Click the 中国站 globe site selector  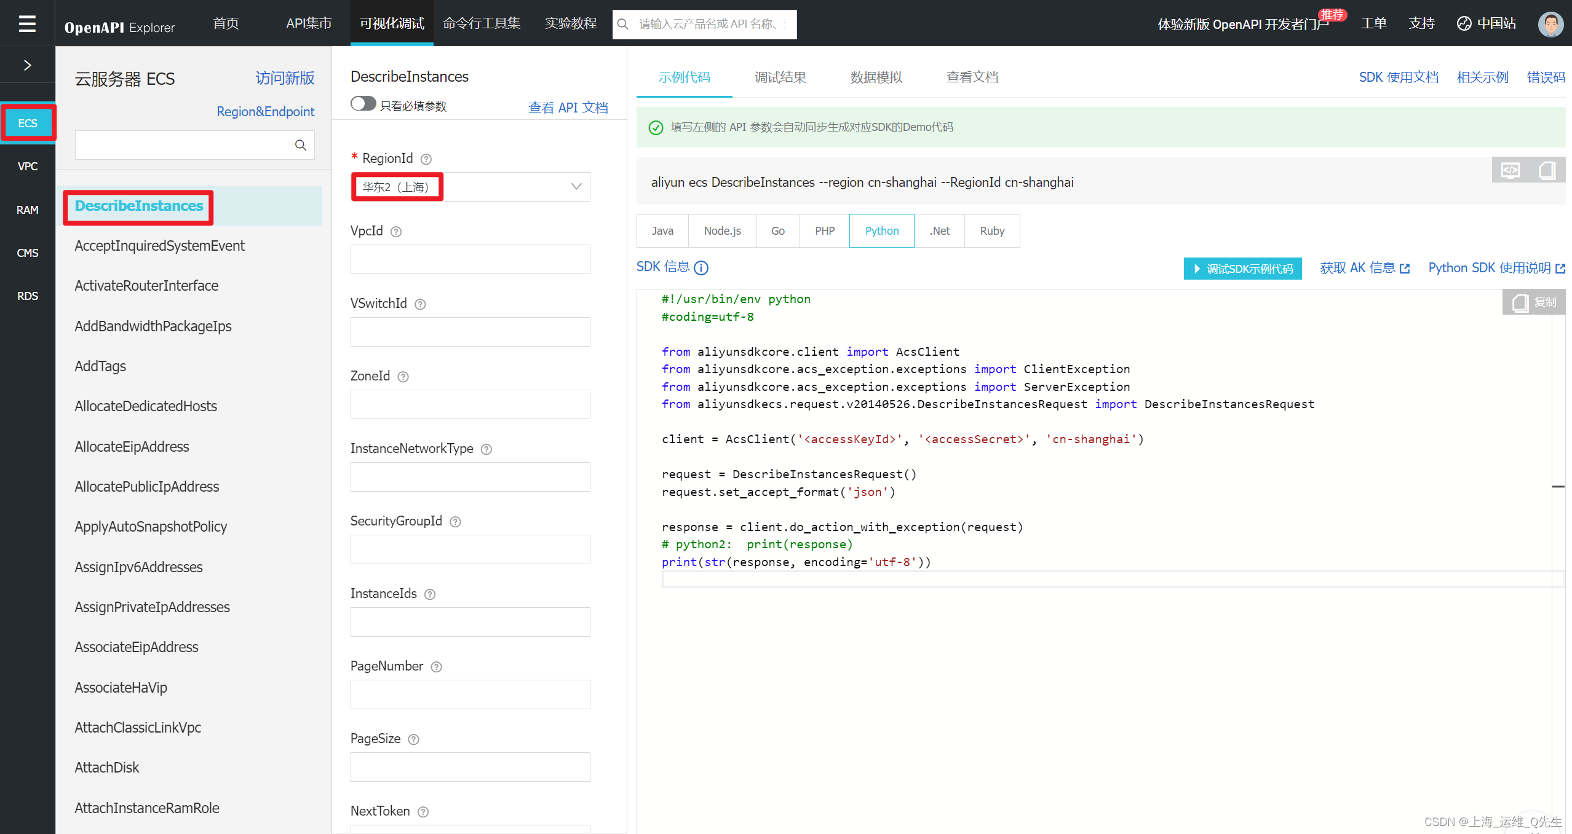coord(1486,23)
